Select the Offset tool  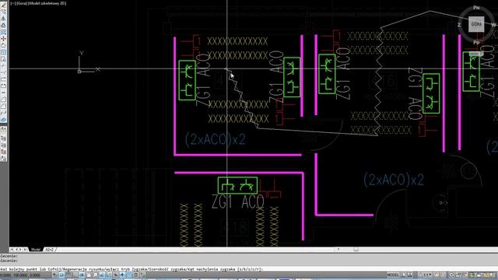(x=4, y=25)
